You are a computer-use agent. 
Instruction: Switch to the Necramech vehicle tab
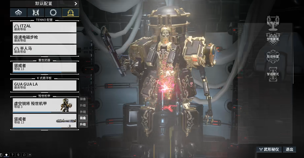point(70,12)
